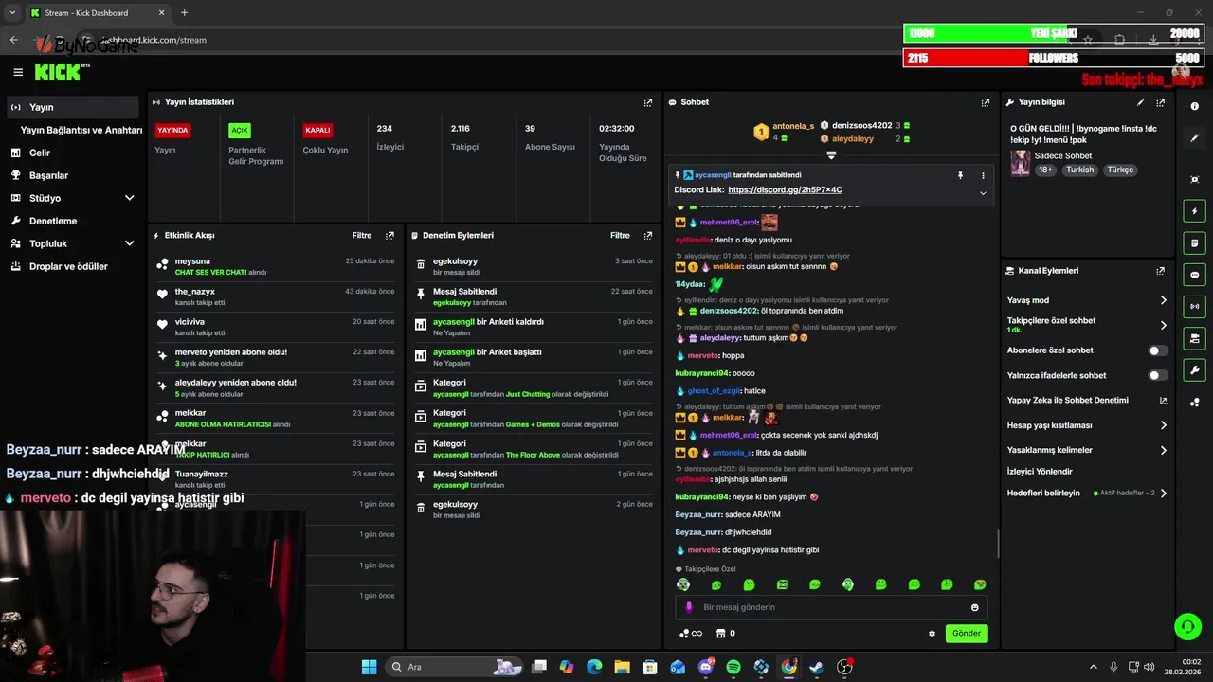1213x682 pixels.
Task: Open Discord from the Windows taskbar
Action: [705, 667]
